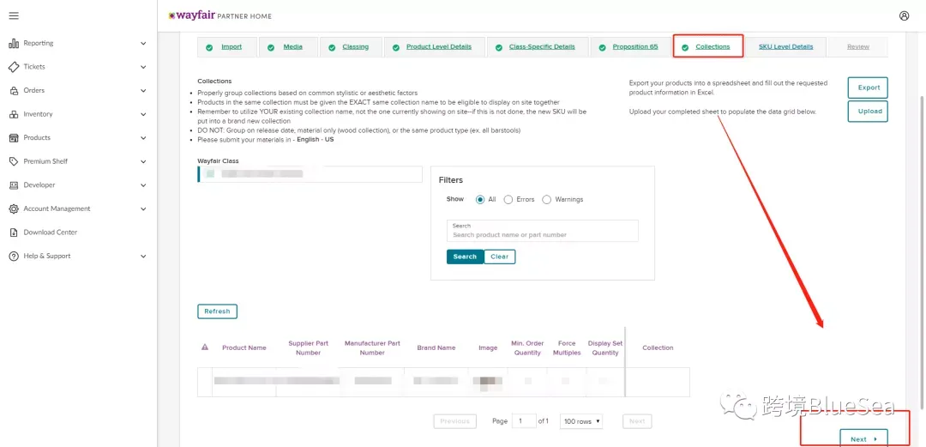
Task: Click the Wayfair Class field
Action: click(x=310, y=174)
